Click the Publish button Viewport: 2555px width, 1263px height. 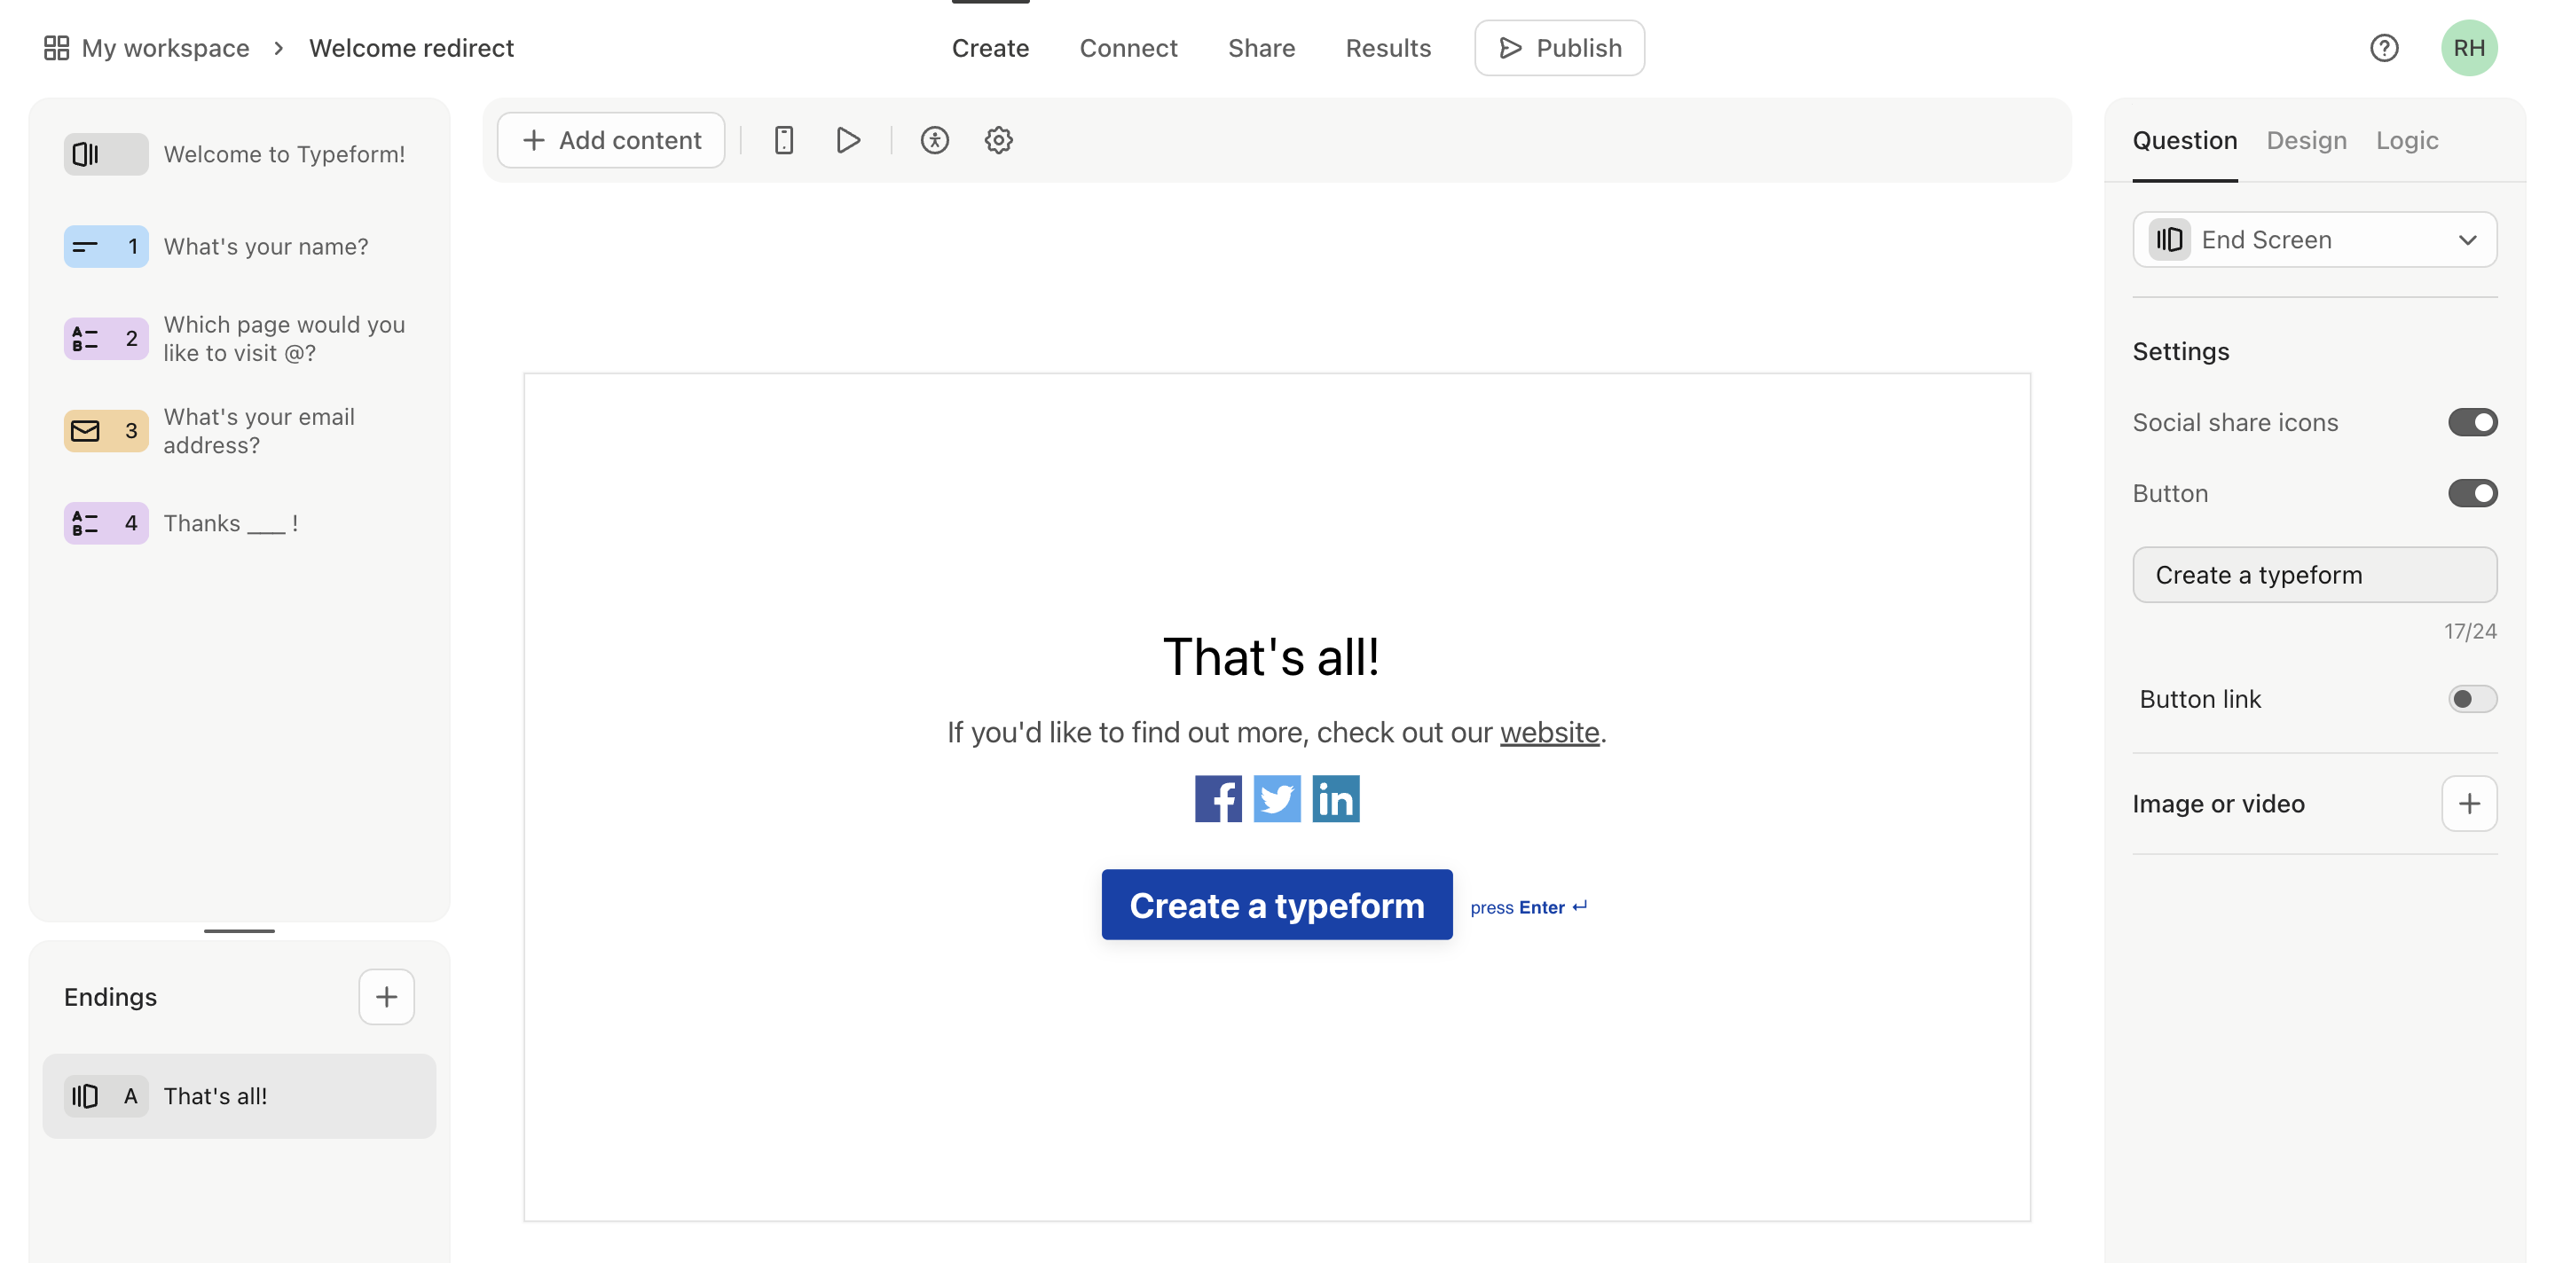pyautogui.click(x=1558, y=48)
